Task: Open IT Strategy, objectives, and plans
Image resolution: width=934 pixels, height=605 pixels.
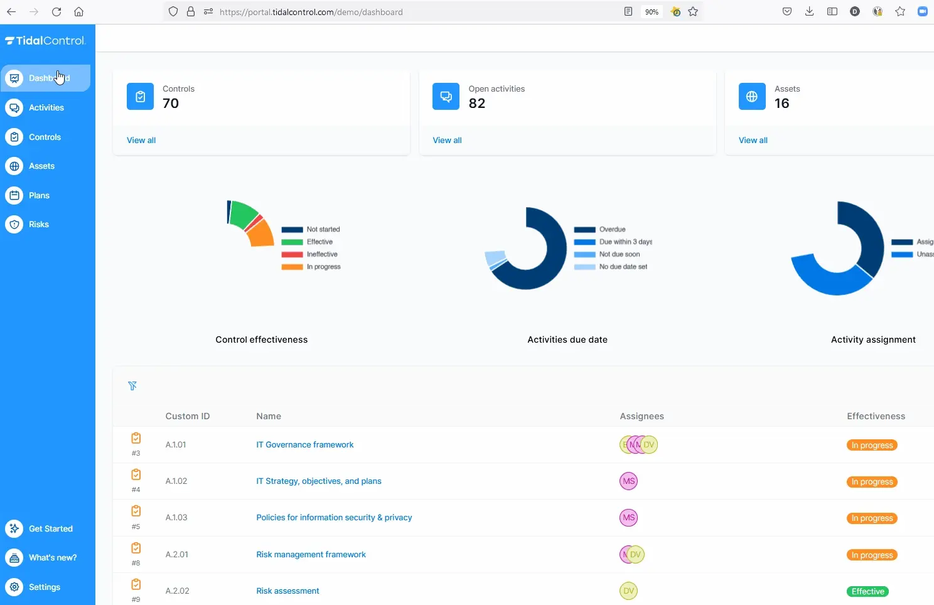Action: coord(319,481)
